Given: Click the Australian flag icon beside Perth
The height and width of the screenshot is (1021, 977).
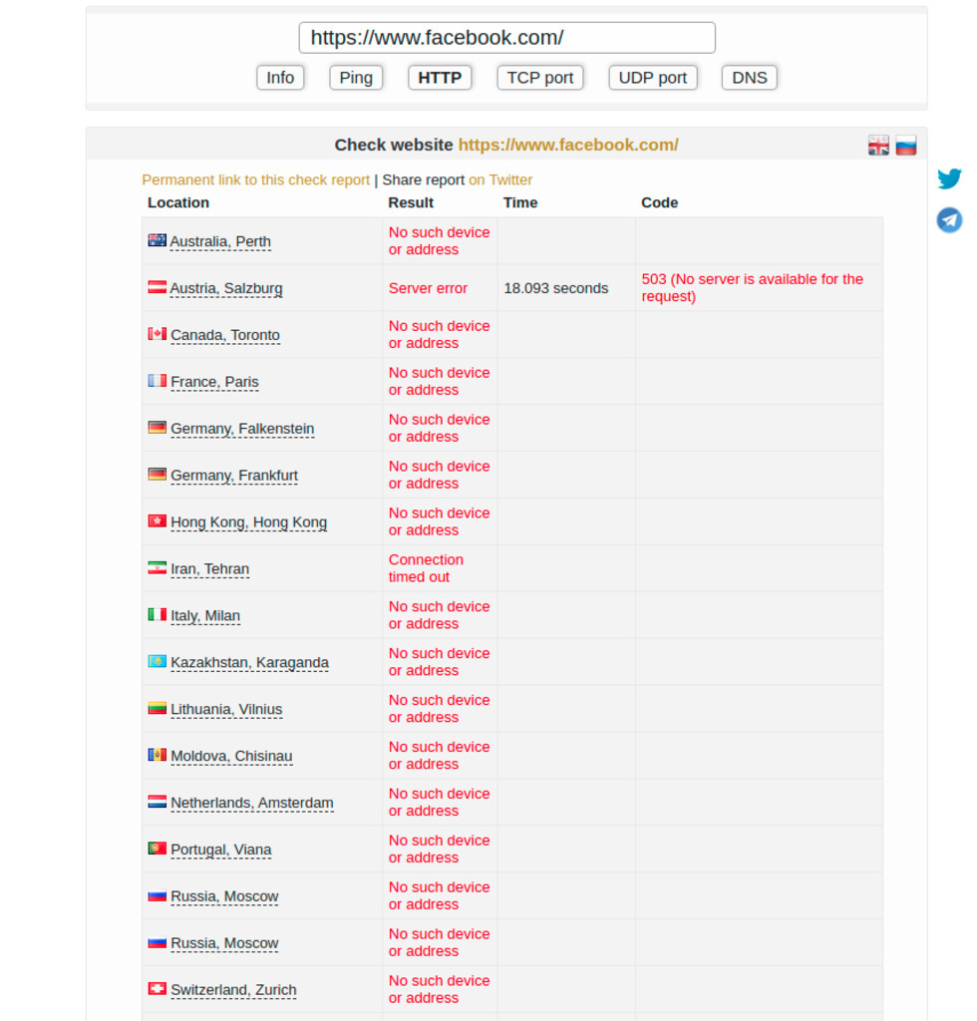Looking at the screenshot, I should coord(157,240).
